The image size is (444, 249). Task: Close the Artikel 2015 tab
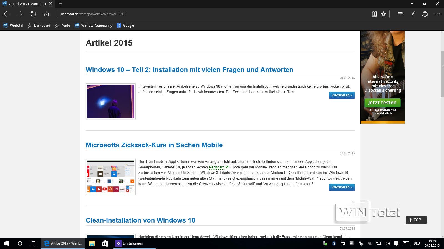tap(51, 4)
